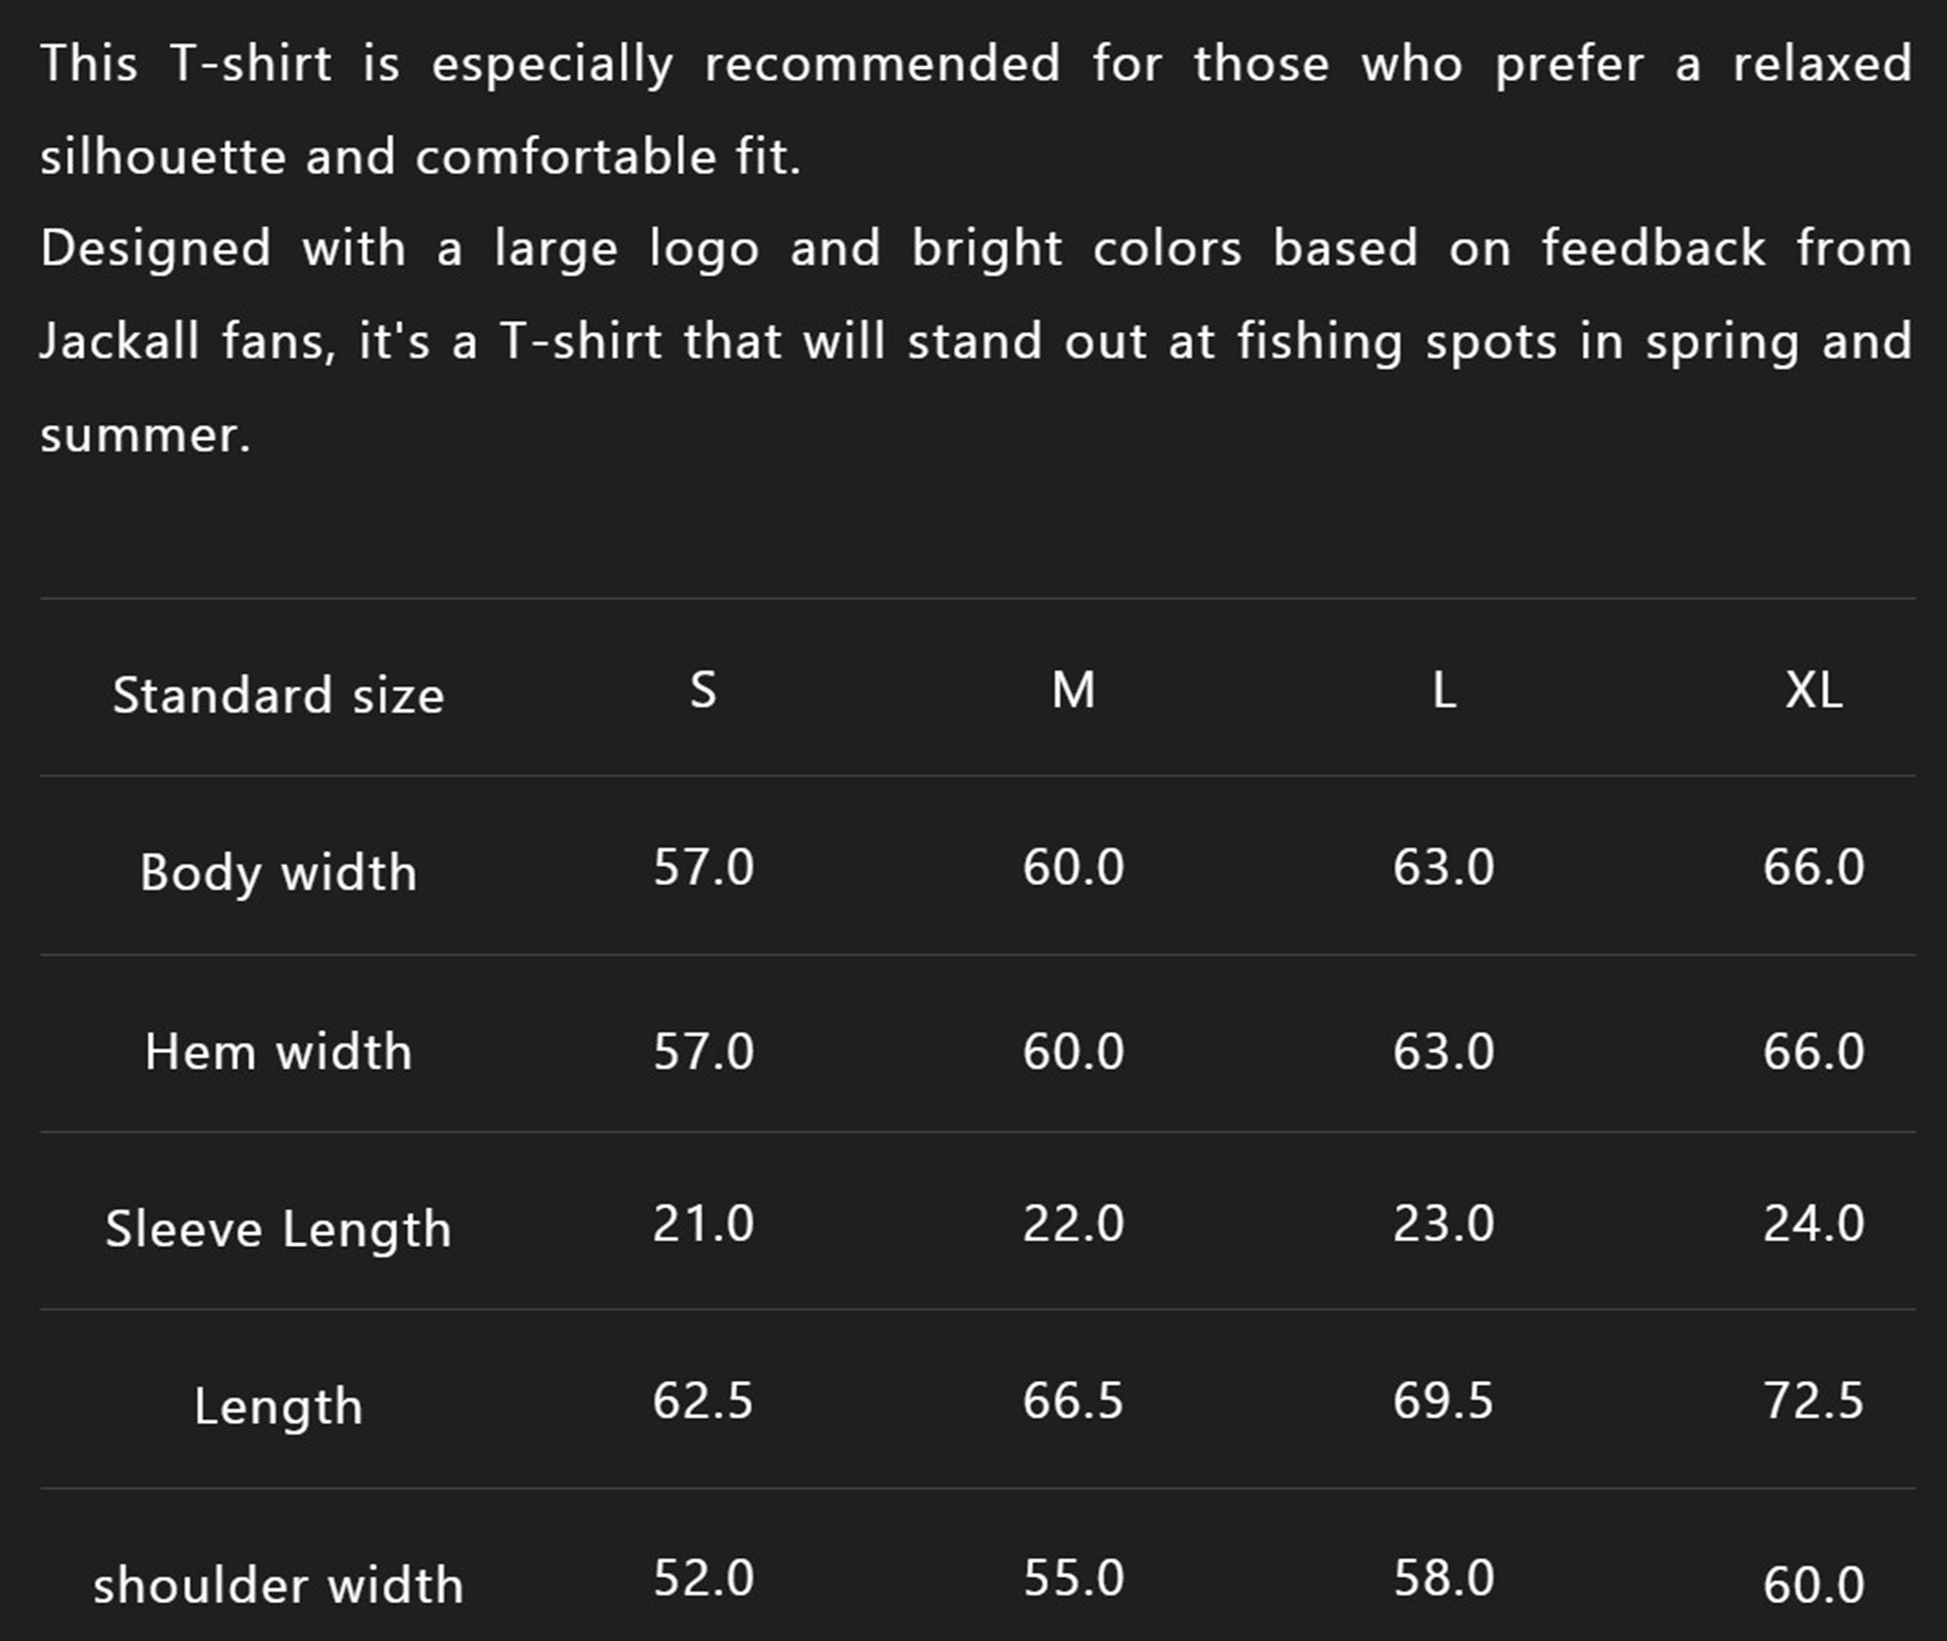The image size is (1947, 1641).
Task: Click Sleeve Length value 24.0 for XL
Action: click(x=1814, y=1223)
